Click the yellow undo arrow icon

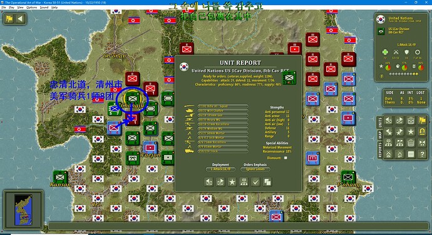point(422,132)
